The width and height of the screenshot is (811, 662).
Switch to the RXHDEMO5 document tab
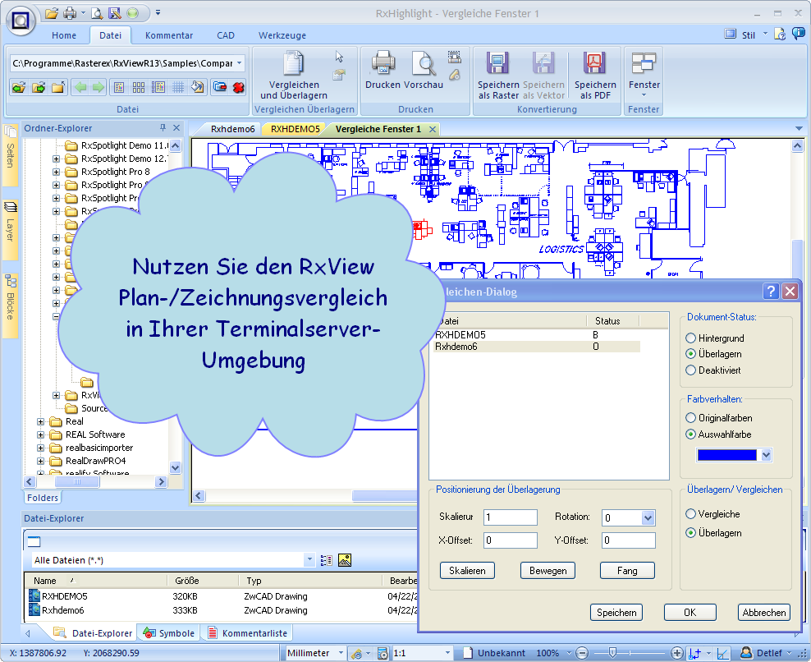tap(296, 129)
